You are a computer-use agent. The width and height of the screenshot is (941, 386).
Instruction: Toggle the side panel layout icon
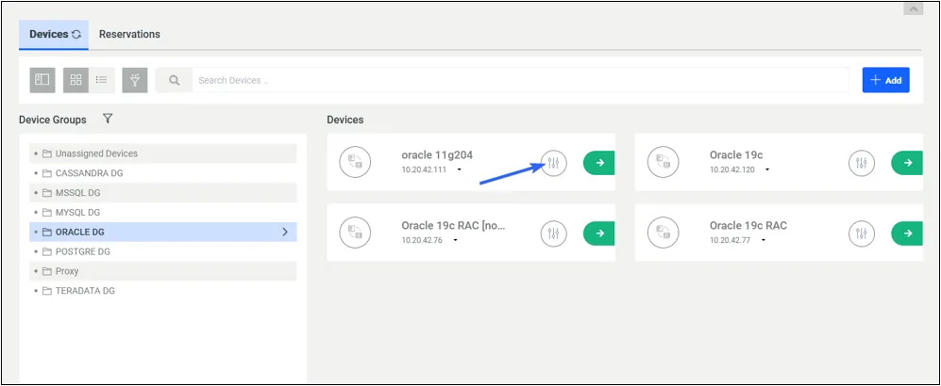[42, 80]
